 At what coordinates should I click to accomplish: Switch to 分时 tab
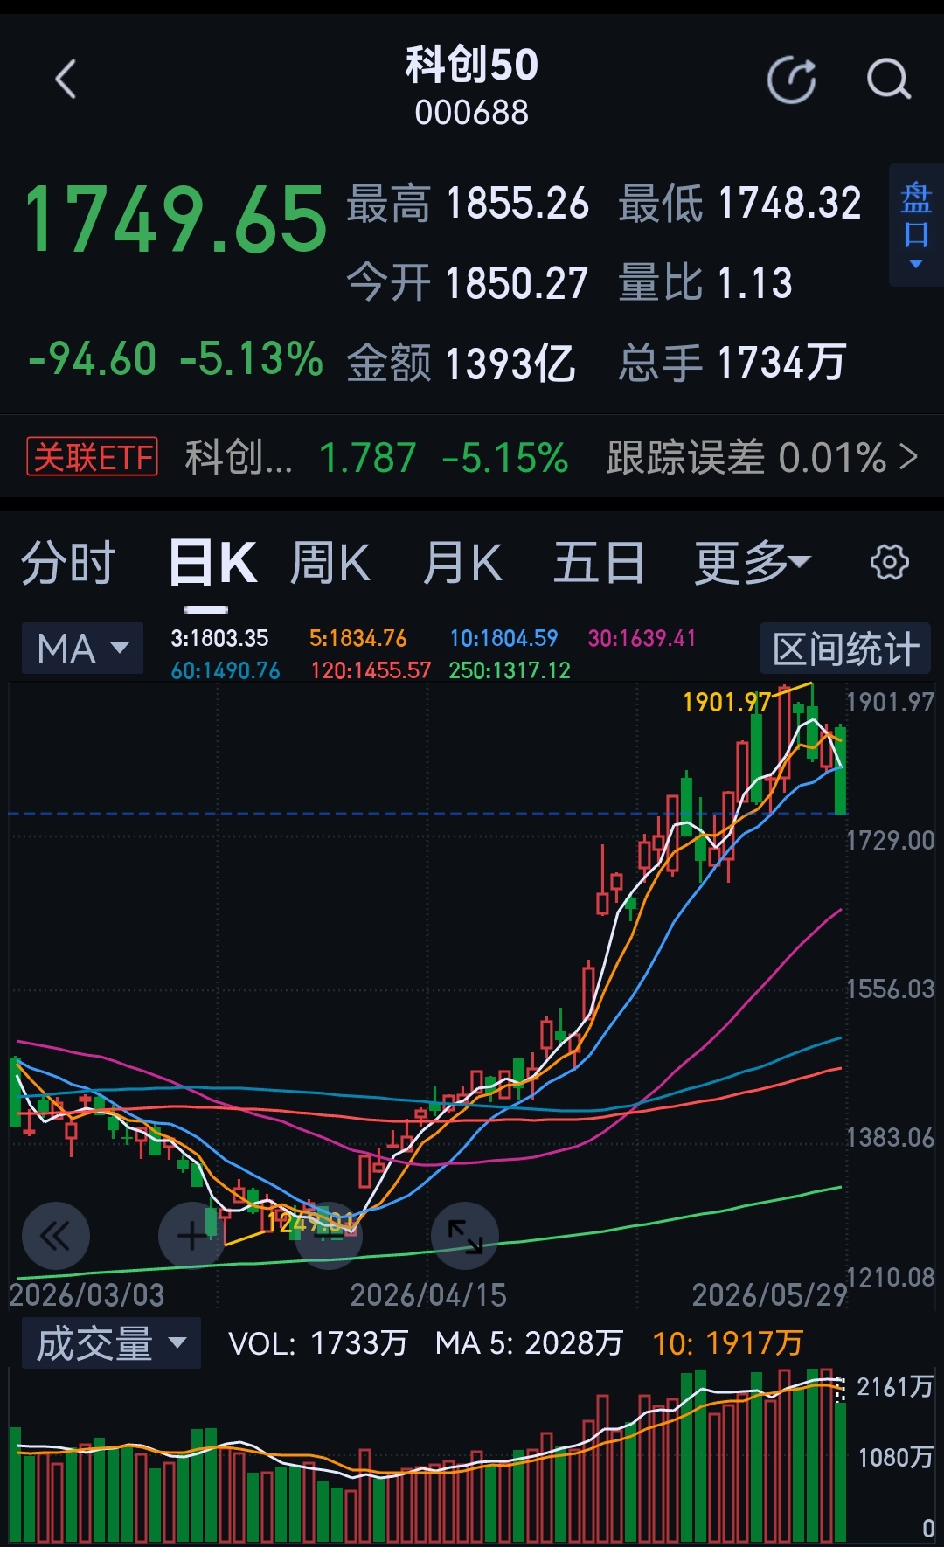point(68,563)
